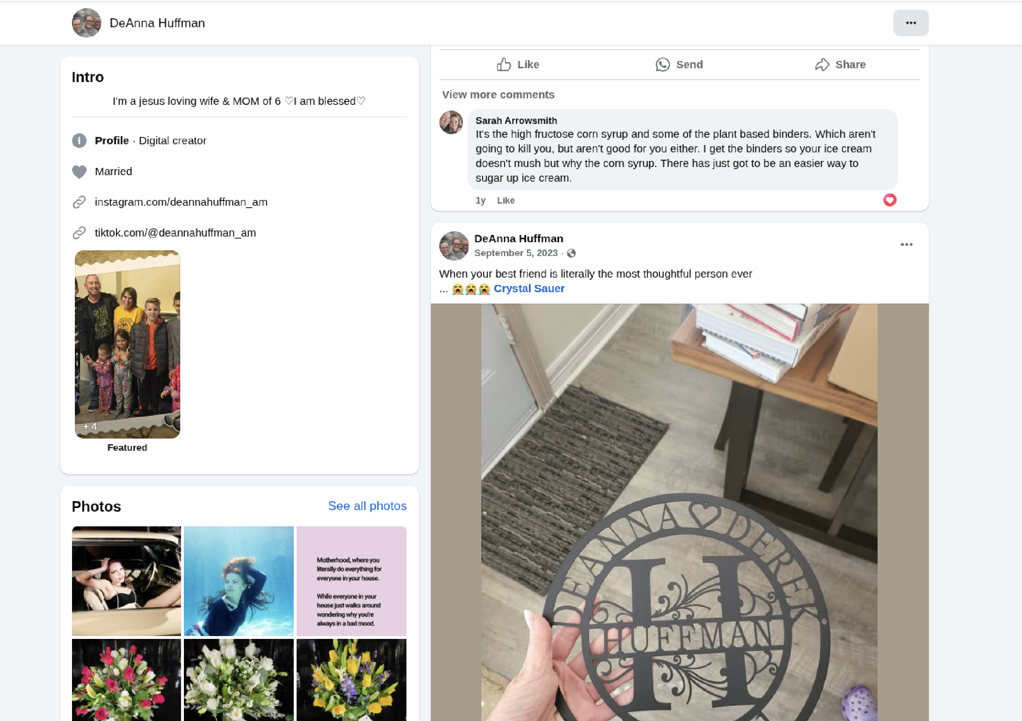
Task: Open the tiktok.com/@deannahuffman_am link
Action: click(175, 232)
